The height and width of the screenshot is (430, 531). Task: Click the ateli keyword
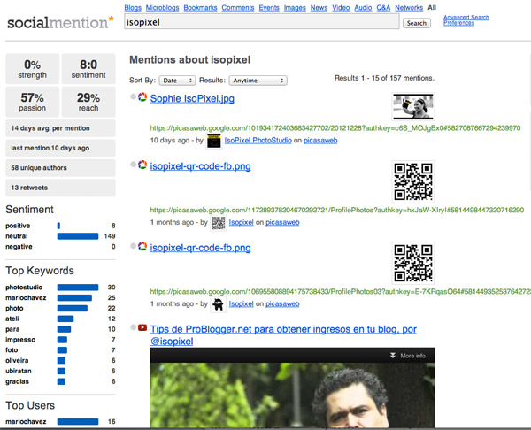(x=12, y=319)
